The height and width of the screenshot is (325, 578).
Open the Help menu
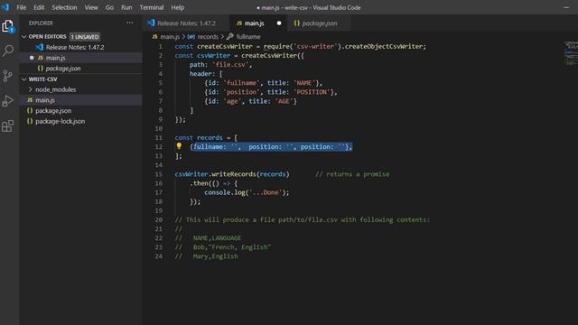[178, 7]
